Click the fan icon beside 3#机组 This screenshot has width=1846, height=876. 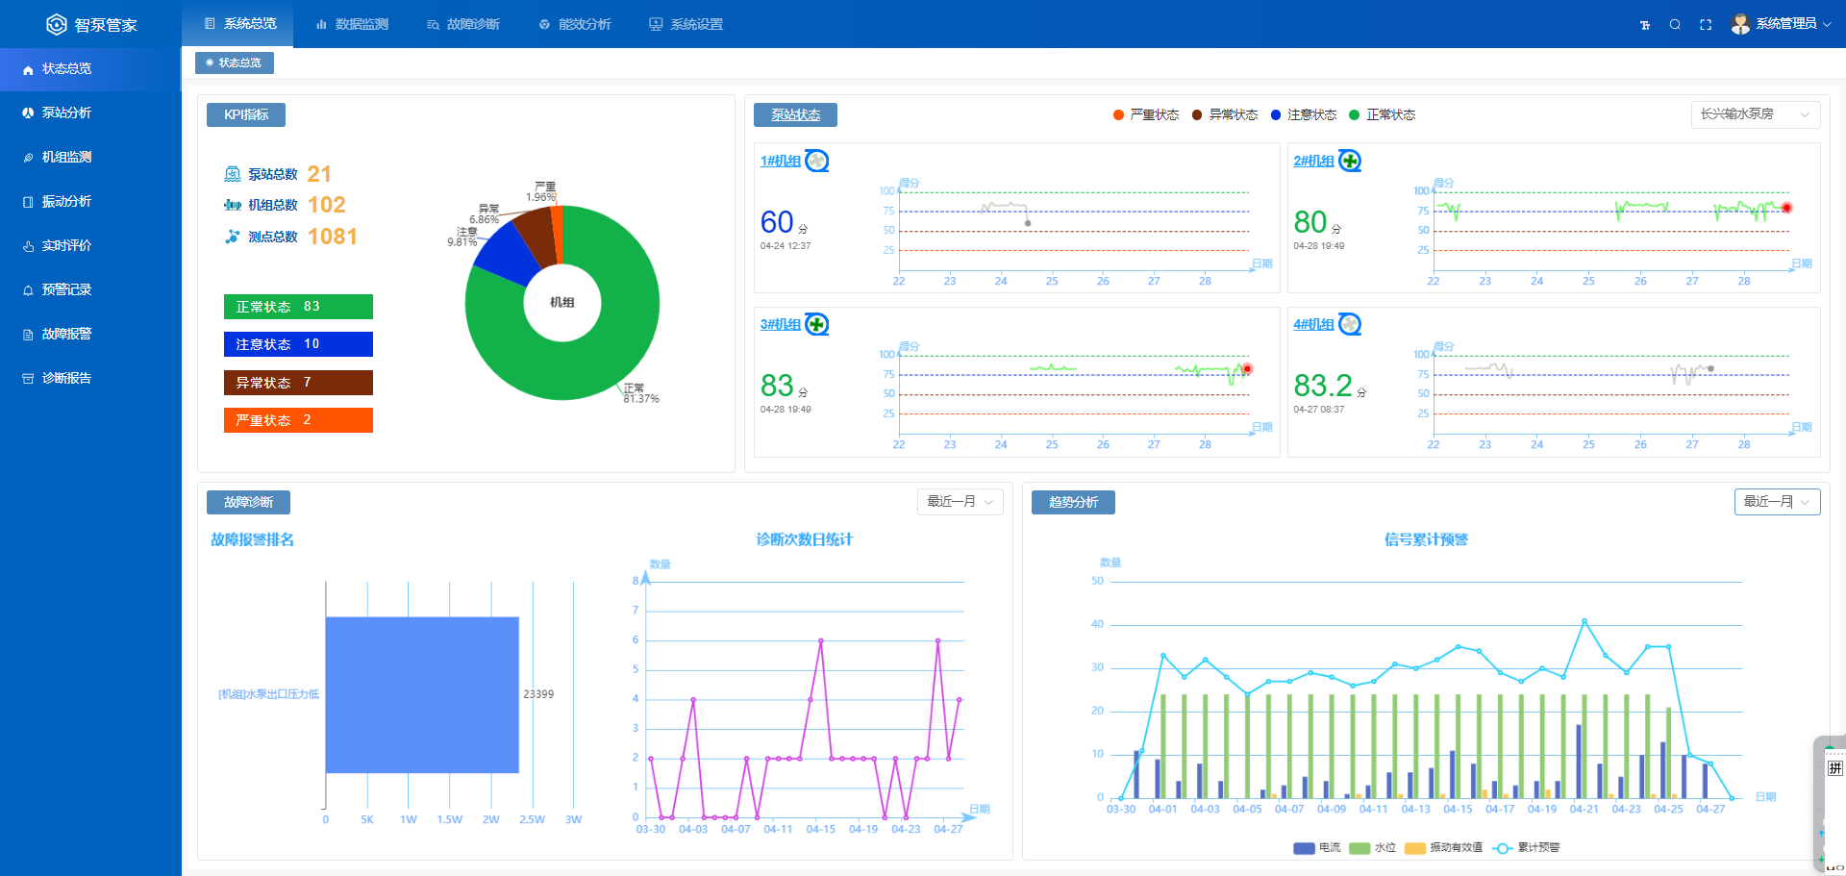tap(817, 324)
